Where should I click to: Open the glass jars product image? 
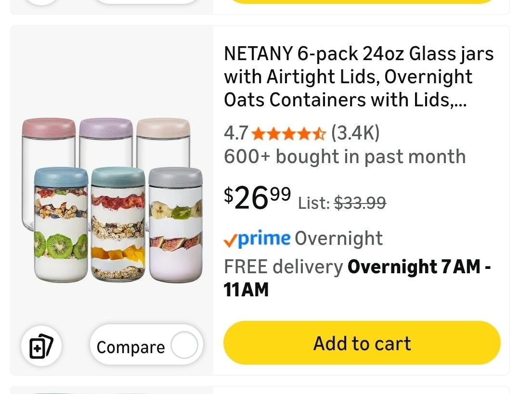point(112,200)
